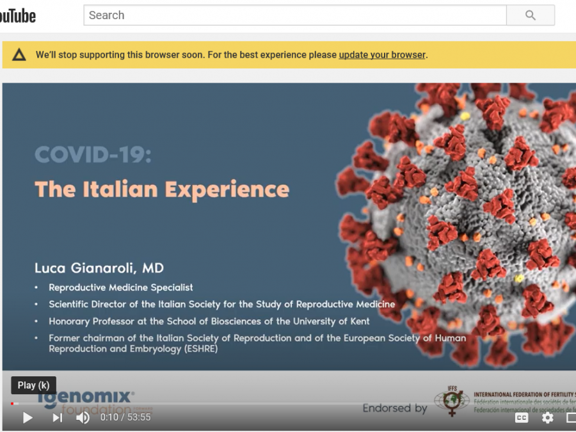The width and height of the screenshot is (576, 432).
Task: Click the "Reproductive Medicine Specialist" bullet text
Action: point(121,287)
